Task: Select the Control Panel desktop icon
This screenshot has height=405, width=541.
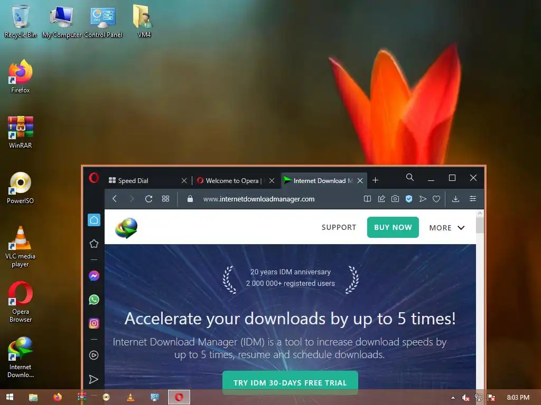Action: click(x=103, y=21)
